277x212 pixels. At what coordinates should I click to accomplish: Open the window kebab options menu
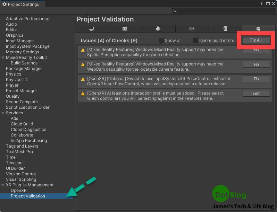coord(262,3)
